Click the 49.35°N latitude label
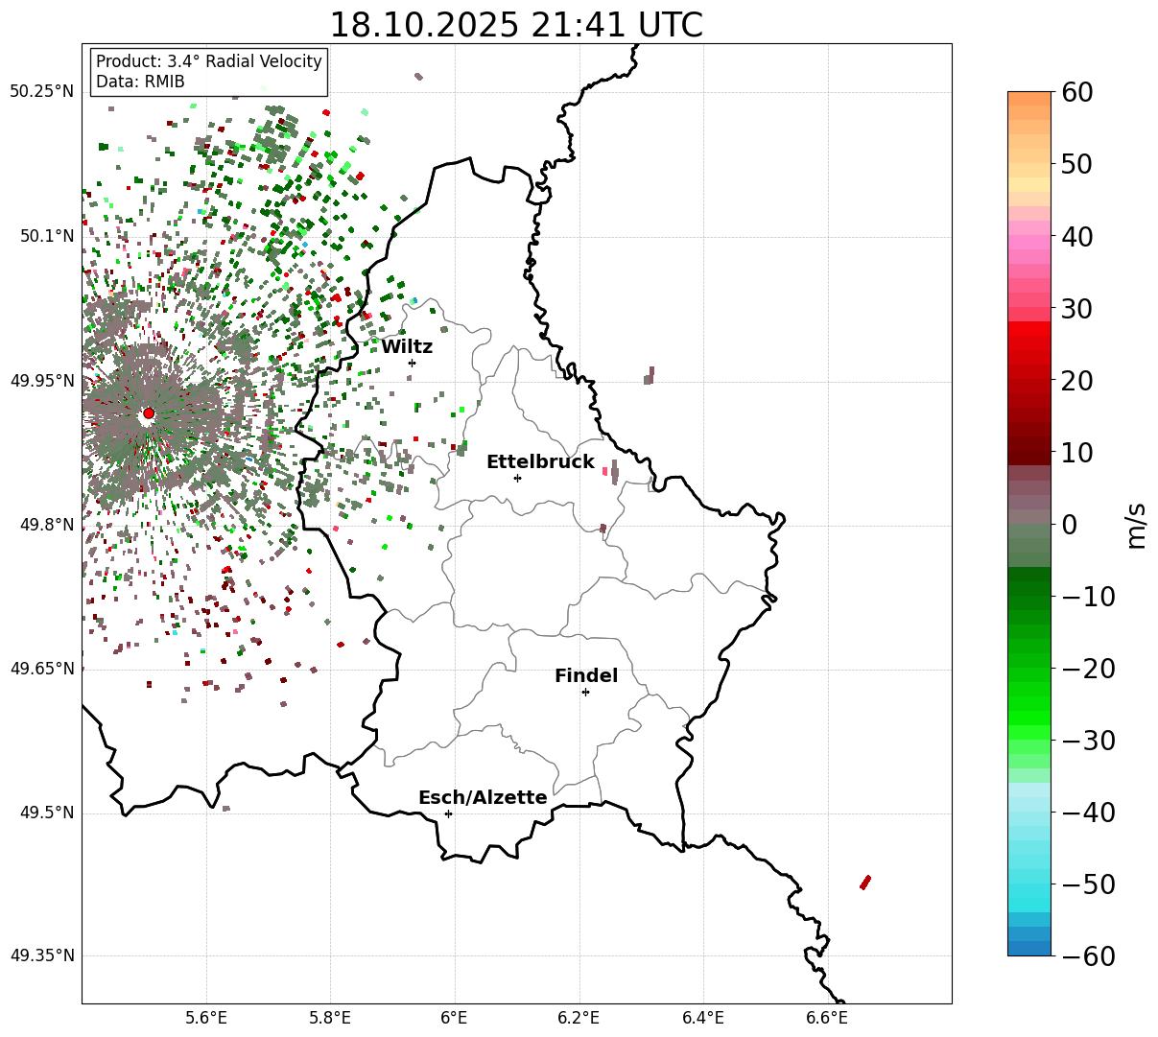The height and width of the screenshot is (1037, 1158). tap(41, 955)
